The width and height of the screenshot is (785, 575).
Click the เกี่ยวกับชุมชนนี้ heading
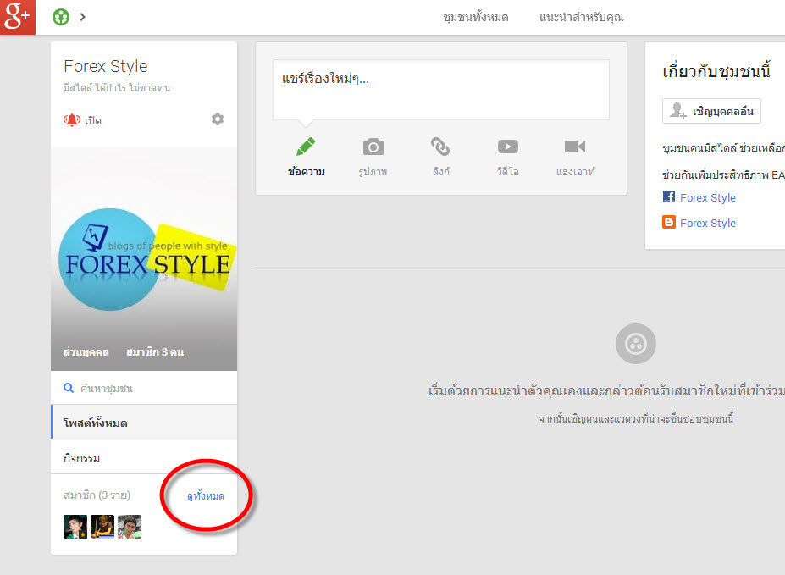(716, 71)
